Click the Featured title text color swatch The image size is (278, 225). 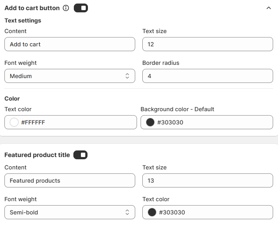point(152,212)
